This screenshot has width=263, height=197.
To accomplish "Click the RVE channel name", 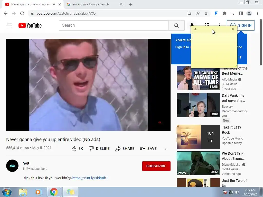I will point(26,164).
